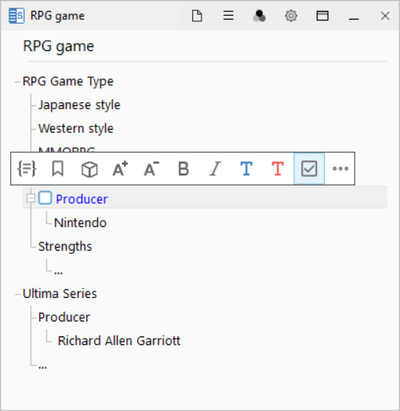Select the RPG game title heading
Image resolution: width=400 pixels, height=411 pixels.
point(59,46)
